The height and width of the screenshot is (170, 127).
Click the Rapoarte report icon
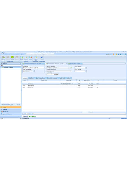[x=36, y=57]
